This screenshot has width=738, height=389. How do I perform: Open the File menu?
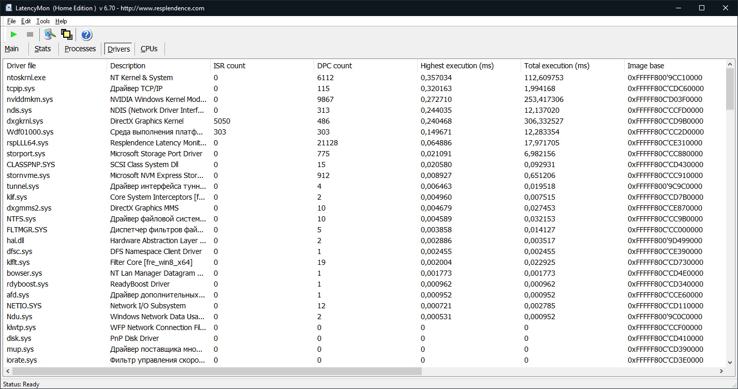pyautogui.click(x=11, y=21)
